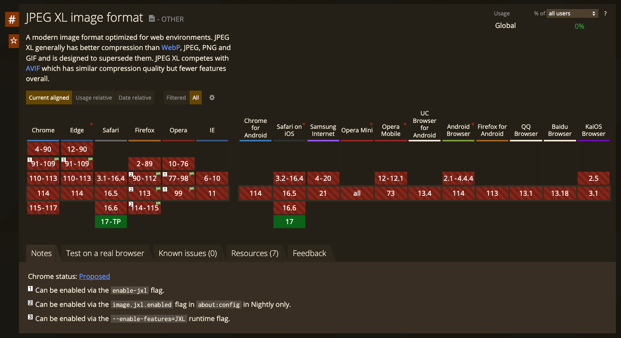Star the JPEG XL image format feature
Viewport: 621px width, 338px height.
point(14,41)
